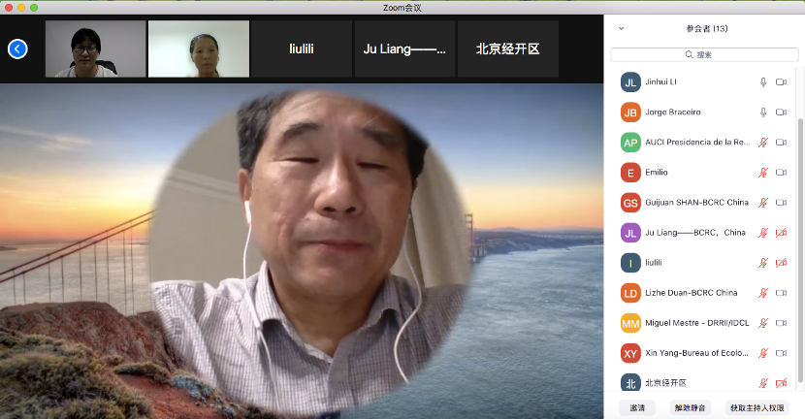Click the 邀请 invite button
This screenshot has height=419, width=805.
(637, 407)
